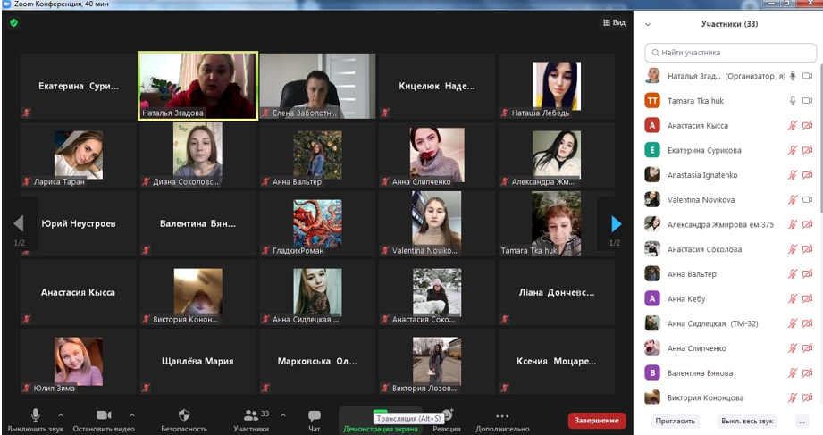Go to next gallery page with right arrow
This screenshot has height=435, width=823.
615,223
